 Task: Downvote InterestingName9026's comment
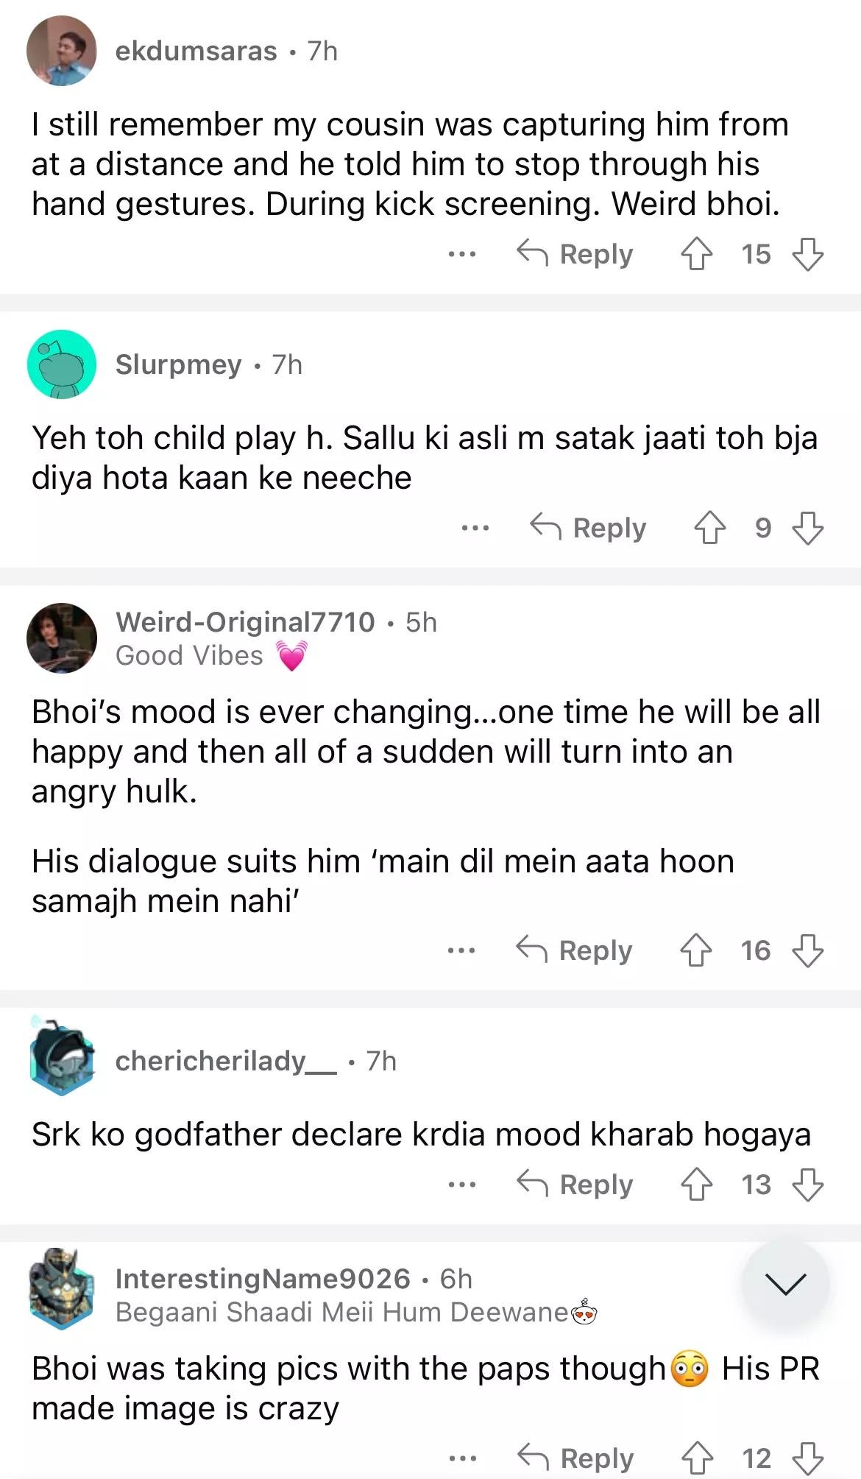(x=808, y=1458)
